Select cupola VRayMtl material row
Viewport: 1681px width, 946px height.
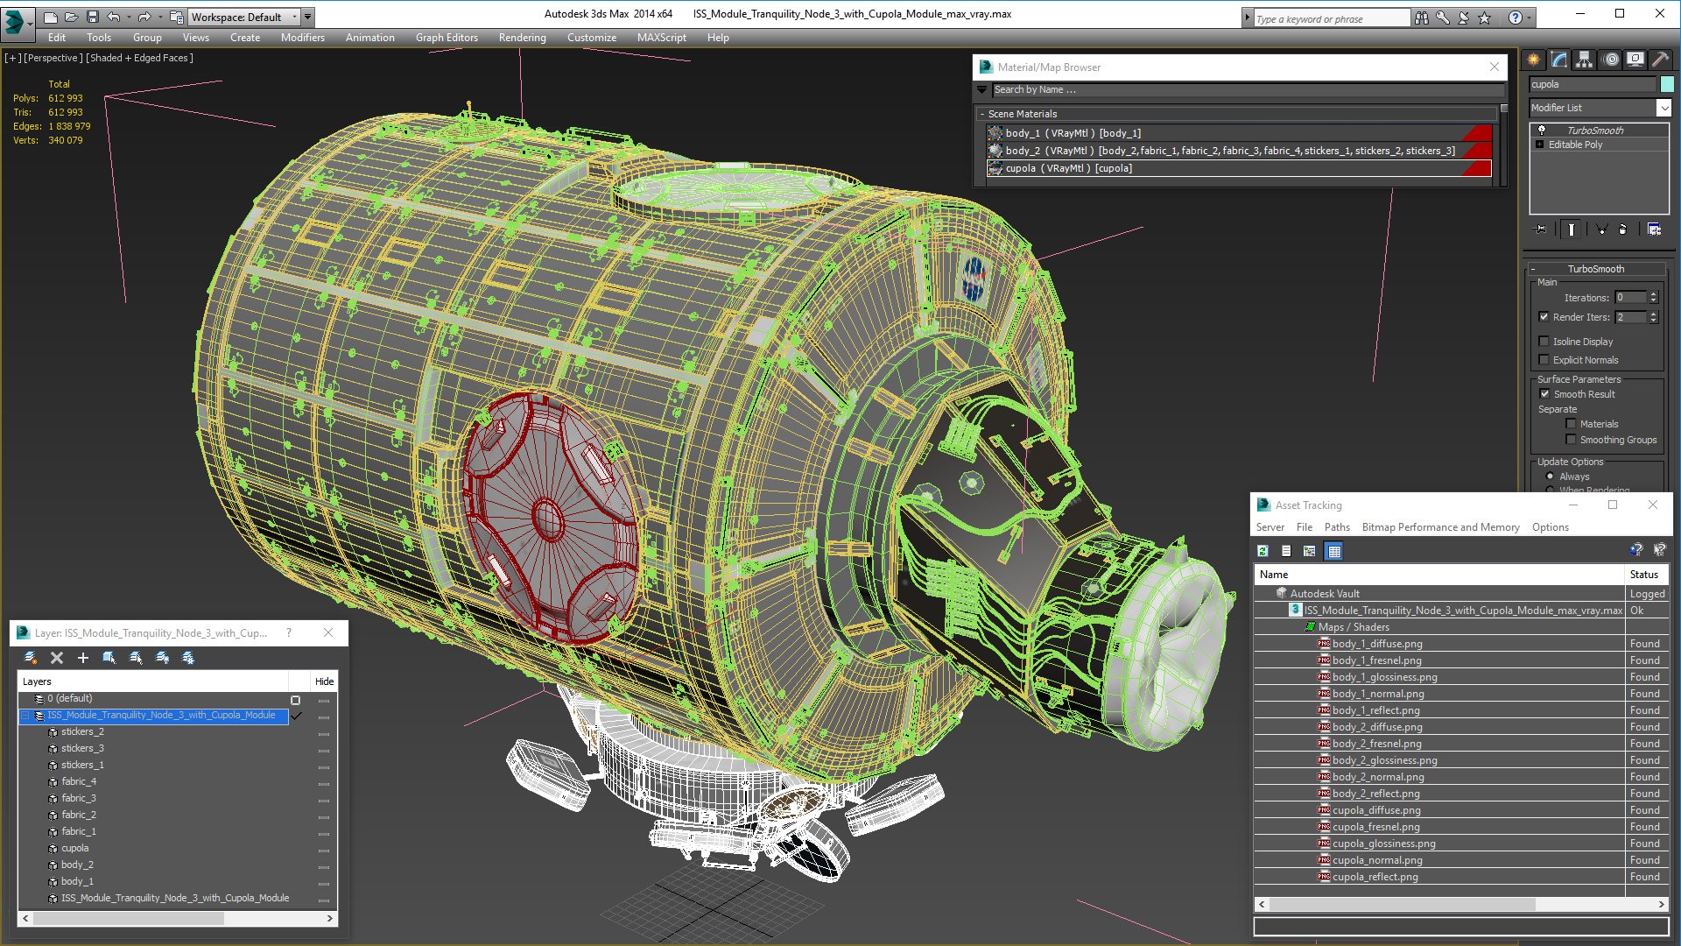(x=1239, y=168)
